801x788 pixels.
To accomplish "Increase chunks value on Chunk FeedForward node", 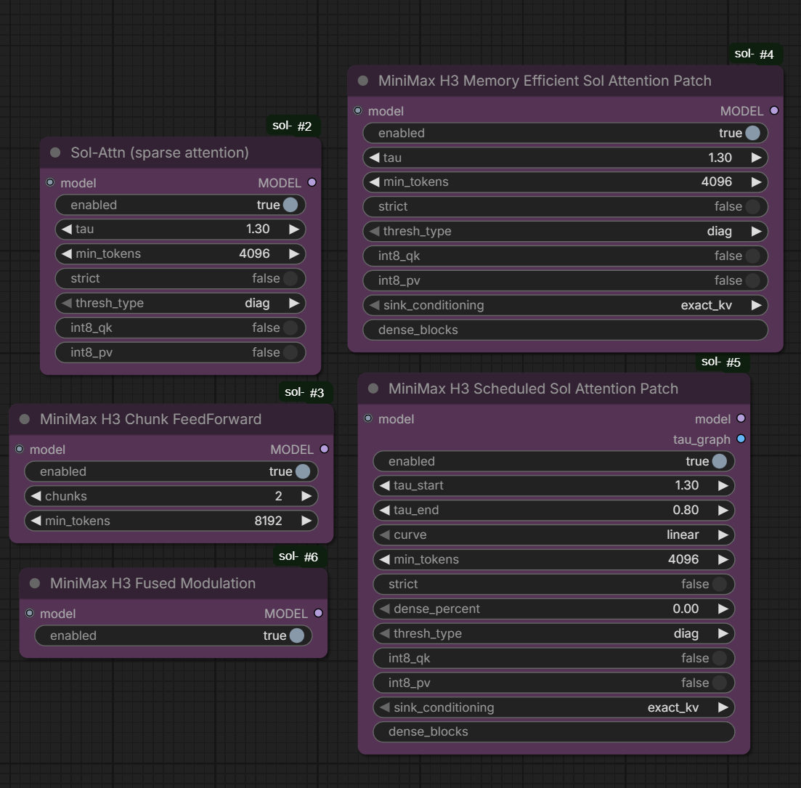I will (306, 496).
